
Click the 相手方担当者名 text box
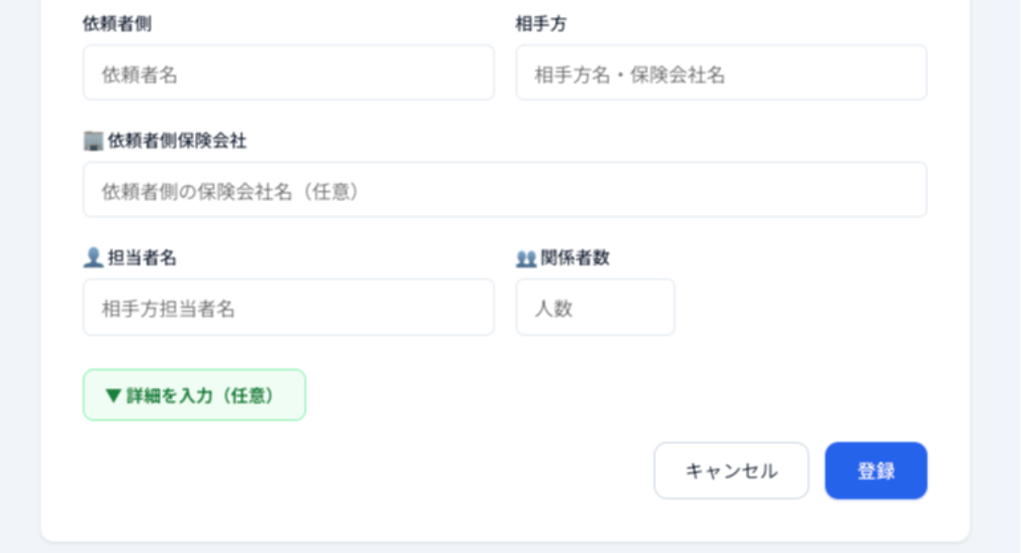click(288, 307)
